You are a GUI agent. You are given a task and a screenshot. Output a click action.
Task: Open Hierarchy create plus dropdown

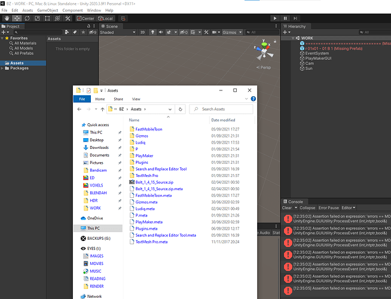(286, 32)
